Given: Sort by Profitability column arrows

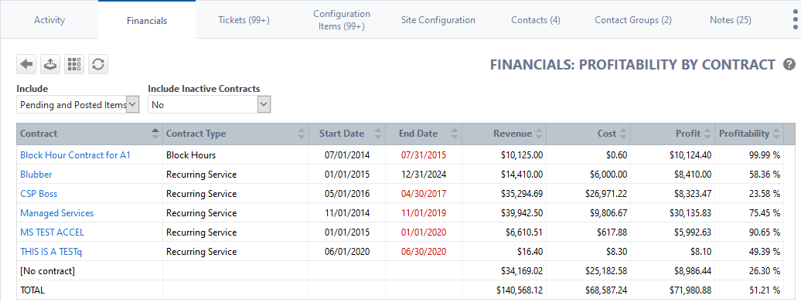Looking at the screenshot, I should (x=776, y=134).
